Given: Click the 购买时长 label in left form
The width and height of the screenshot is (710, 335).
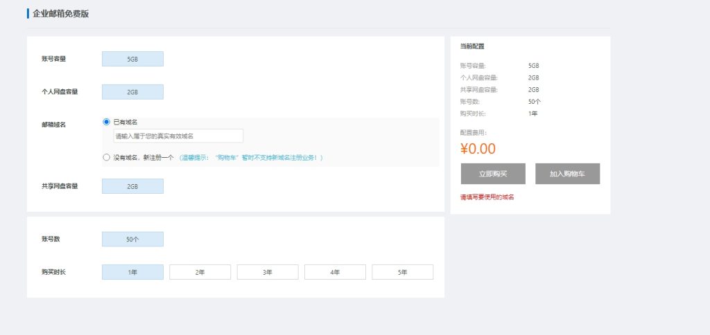Looking at the screenshot, I should tap(53, 272).
